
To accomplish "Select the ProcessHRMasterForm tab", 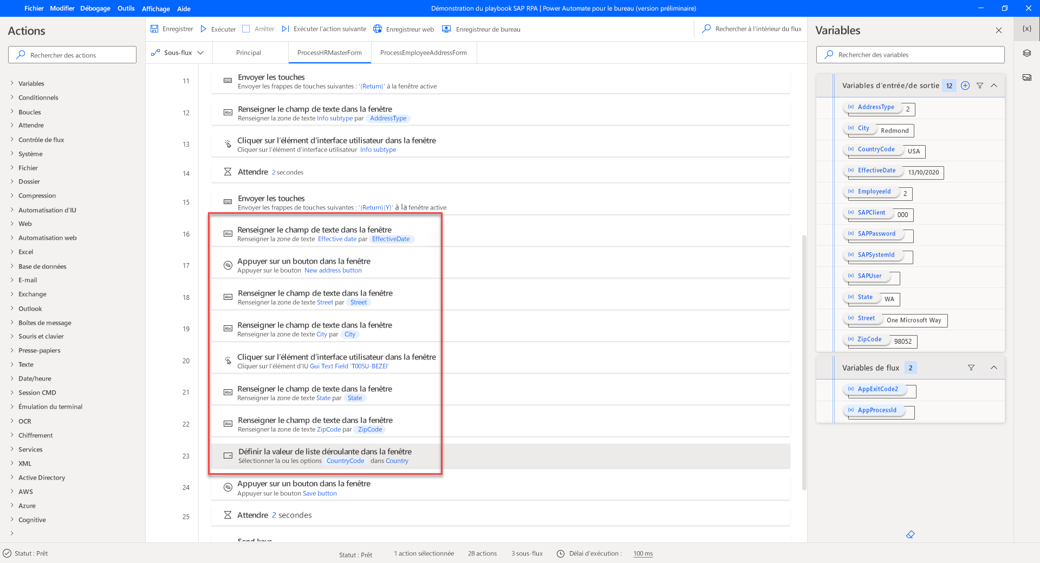I will point(329,53).
